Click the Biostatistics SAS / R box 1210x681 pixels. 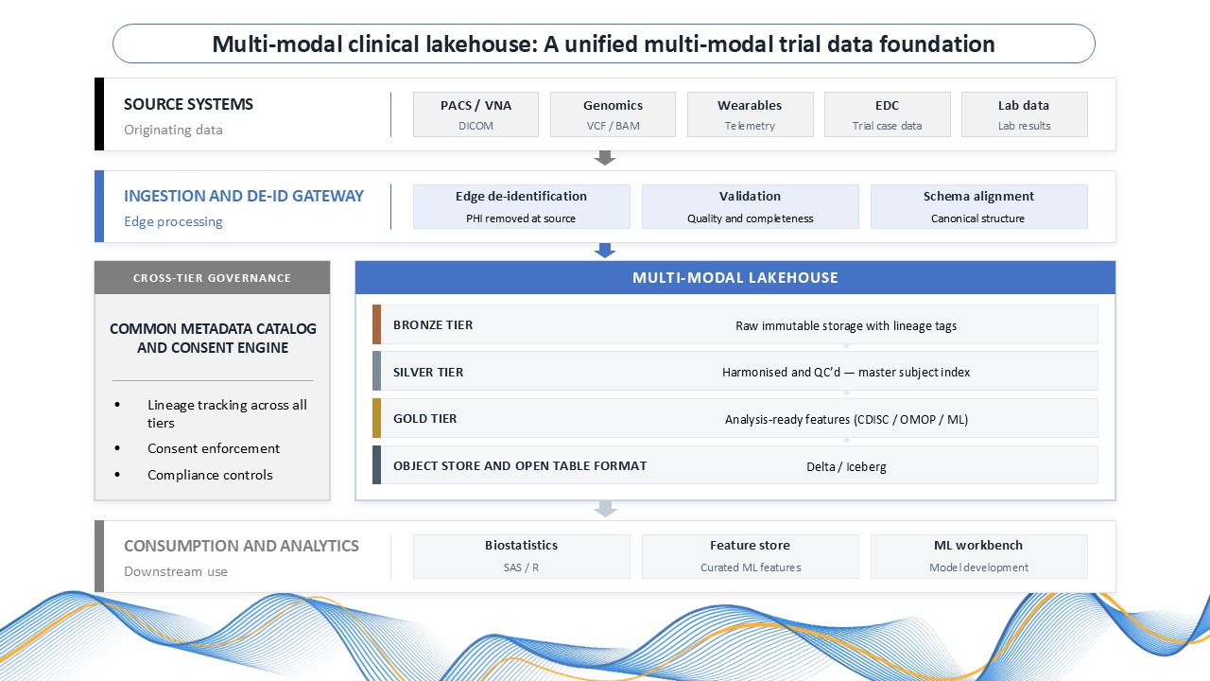click(x=521, y=556)
